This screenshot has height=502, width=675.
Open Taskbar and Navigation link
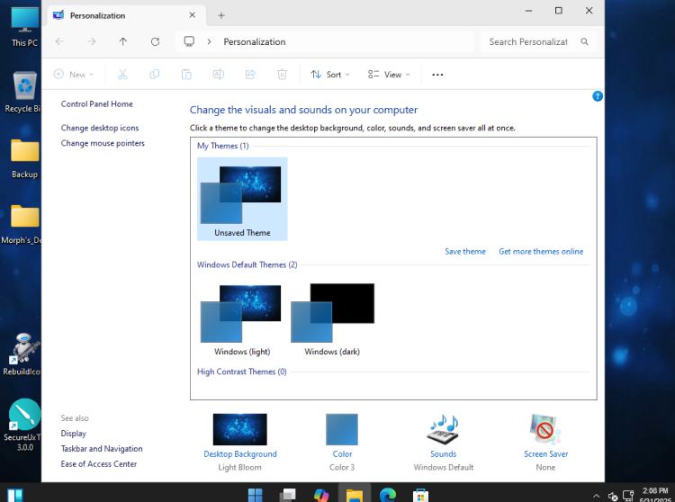click(x=102, y=449)
